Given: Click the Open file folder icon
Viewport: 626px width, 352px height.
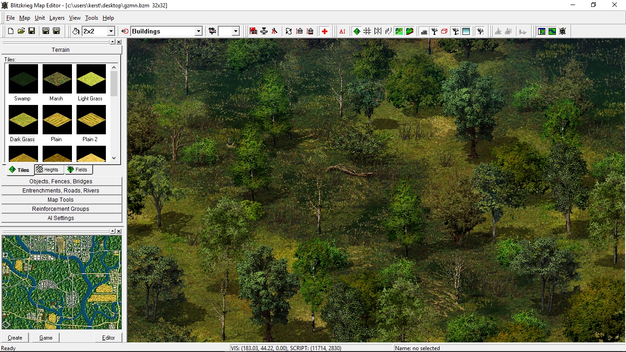Looking at the screenshot, I should [x=21, y=31].
